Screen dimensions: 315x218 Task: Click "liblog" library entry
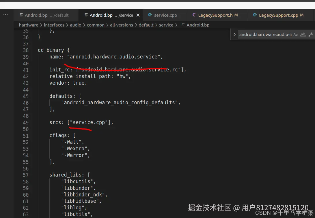(x=73, y=208)
